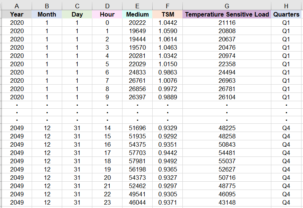
Task: Click Medium cell showing 26397
Action: click(x=138, y=97)
